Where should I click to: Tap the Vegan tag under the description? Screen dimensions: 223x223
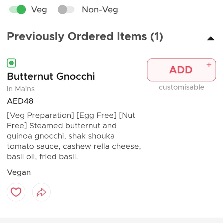[x=19, y=173]
